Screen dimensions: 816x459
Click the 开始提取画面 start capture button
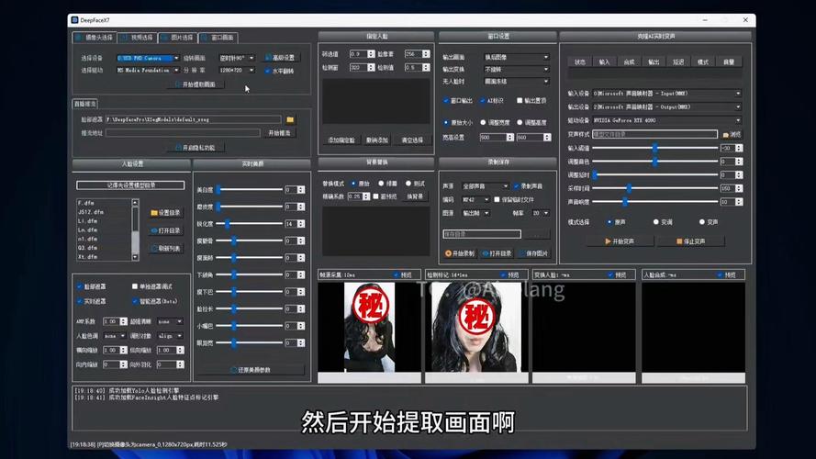pyautogui.click(x=196, y=84)
